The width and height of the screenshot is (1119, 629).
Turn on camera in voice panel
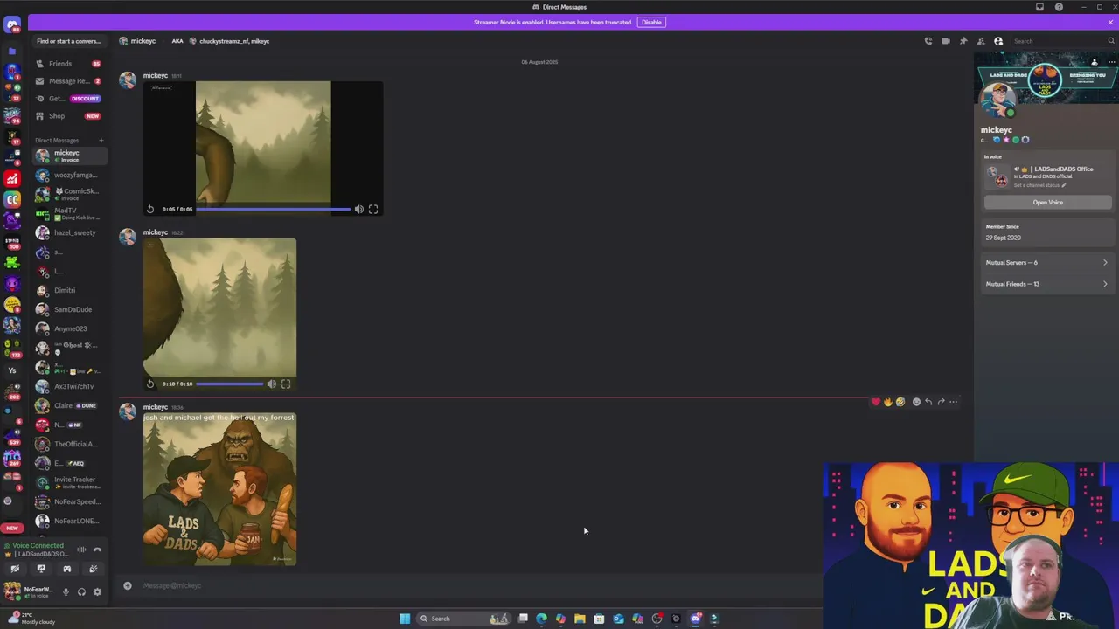pyautogui.click(x=15, y=569)
